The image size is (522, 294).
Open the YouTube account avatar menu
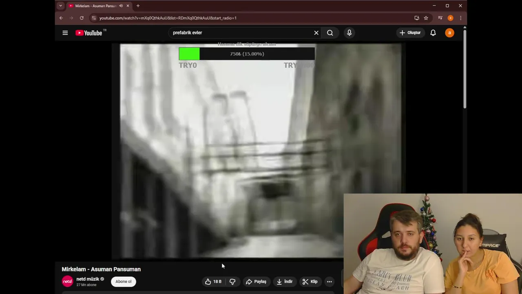(449, 33)
